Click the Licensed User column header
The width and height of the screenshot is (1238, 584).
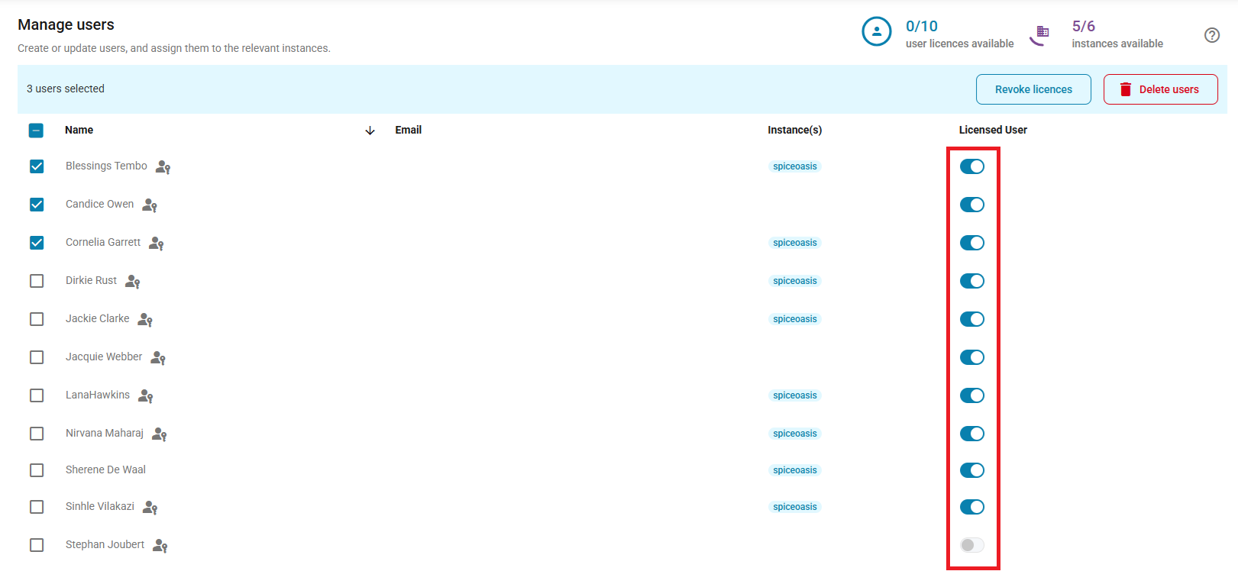pos(992,130)
